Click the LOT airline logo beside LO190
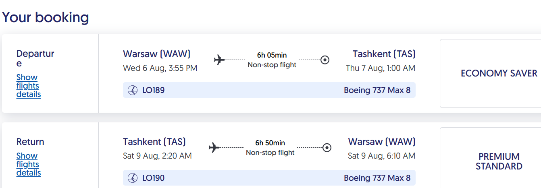The image size is (541, 188). click(x=133, y=178)
